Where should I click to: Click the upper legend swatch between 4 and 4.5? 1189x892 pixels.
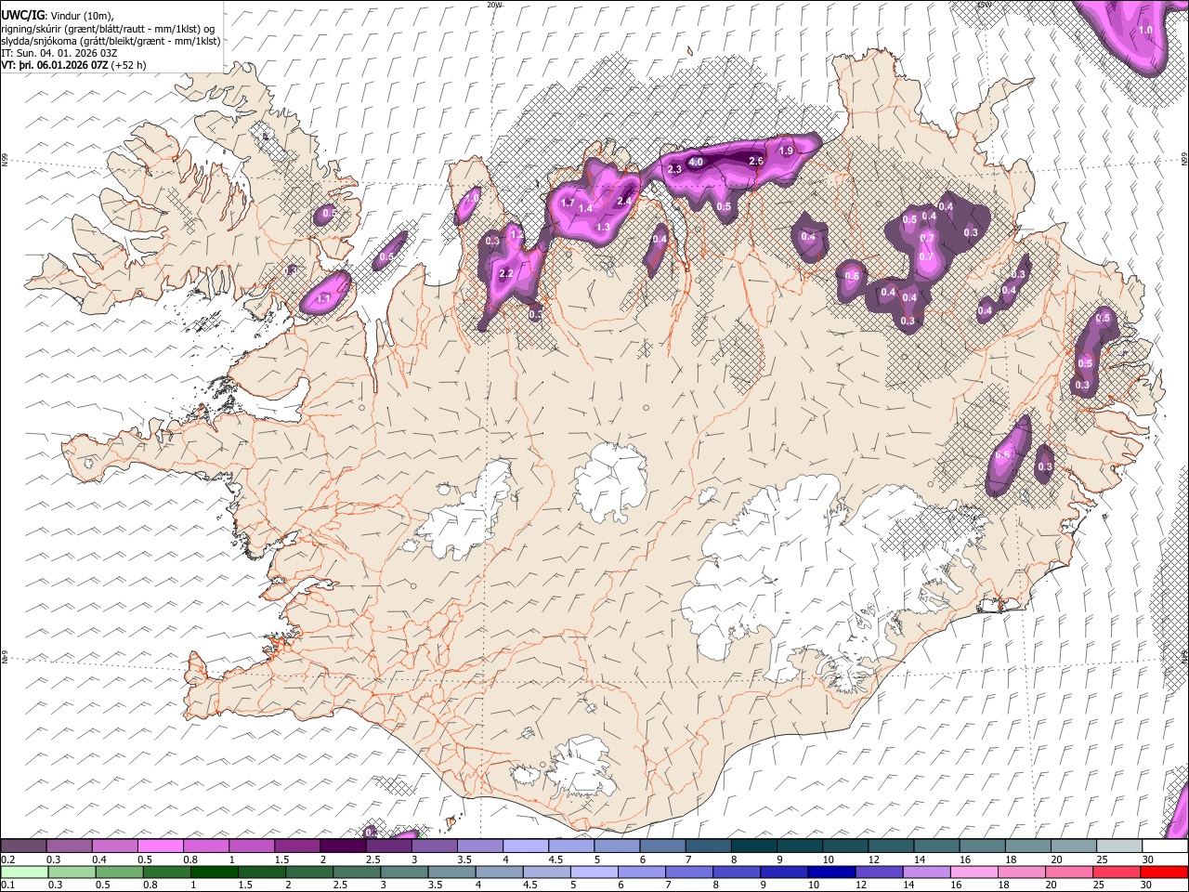[x=525, y=846]
